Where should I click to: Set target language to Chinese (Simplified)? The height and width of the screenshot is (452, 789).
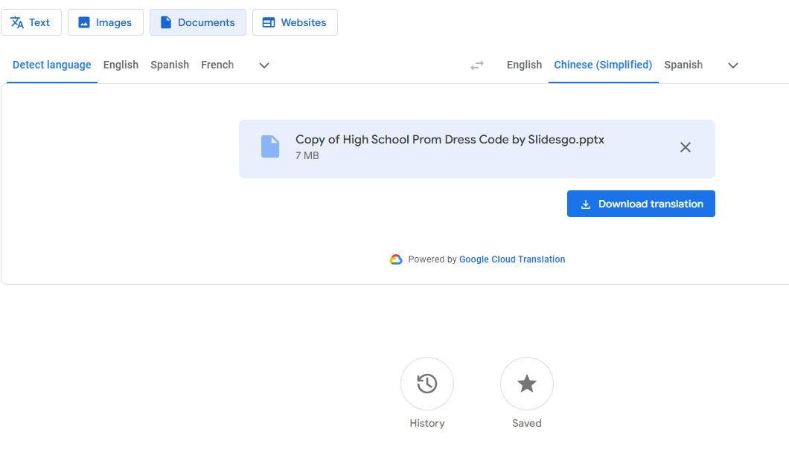(603, 65)
